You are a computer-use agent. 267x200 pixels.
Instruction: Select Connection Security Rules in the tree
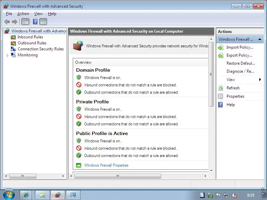pyautogui.click(x=41, y=49)
